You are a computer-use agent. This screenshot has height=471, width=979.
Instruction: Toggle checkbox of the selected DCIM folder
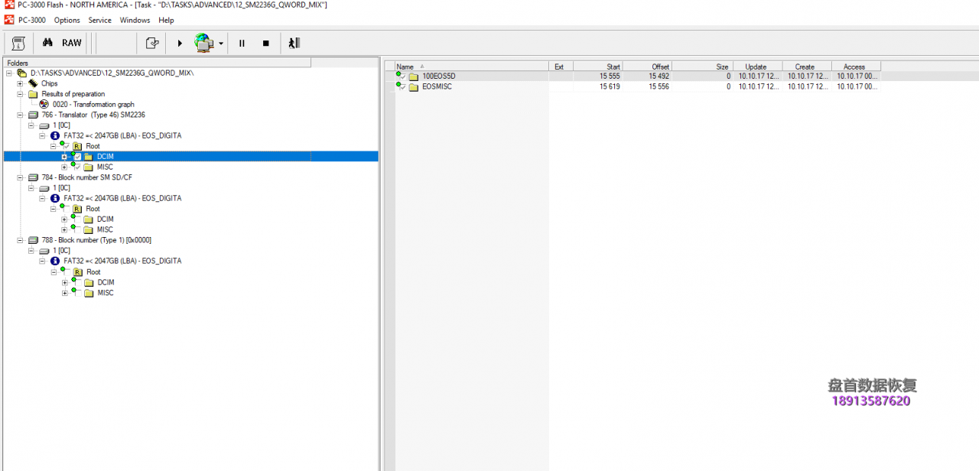coord(77,157)
